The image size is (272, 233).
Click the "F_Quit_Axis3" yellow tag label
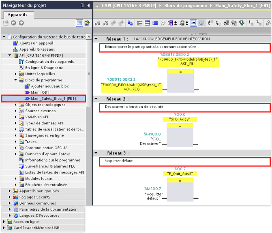tap(182, 173)
